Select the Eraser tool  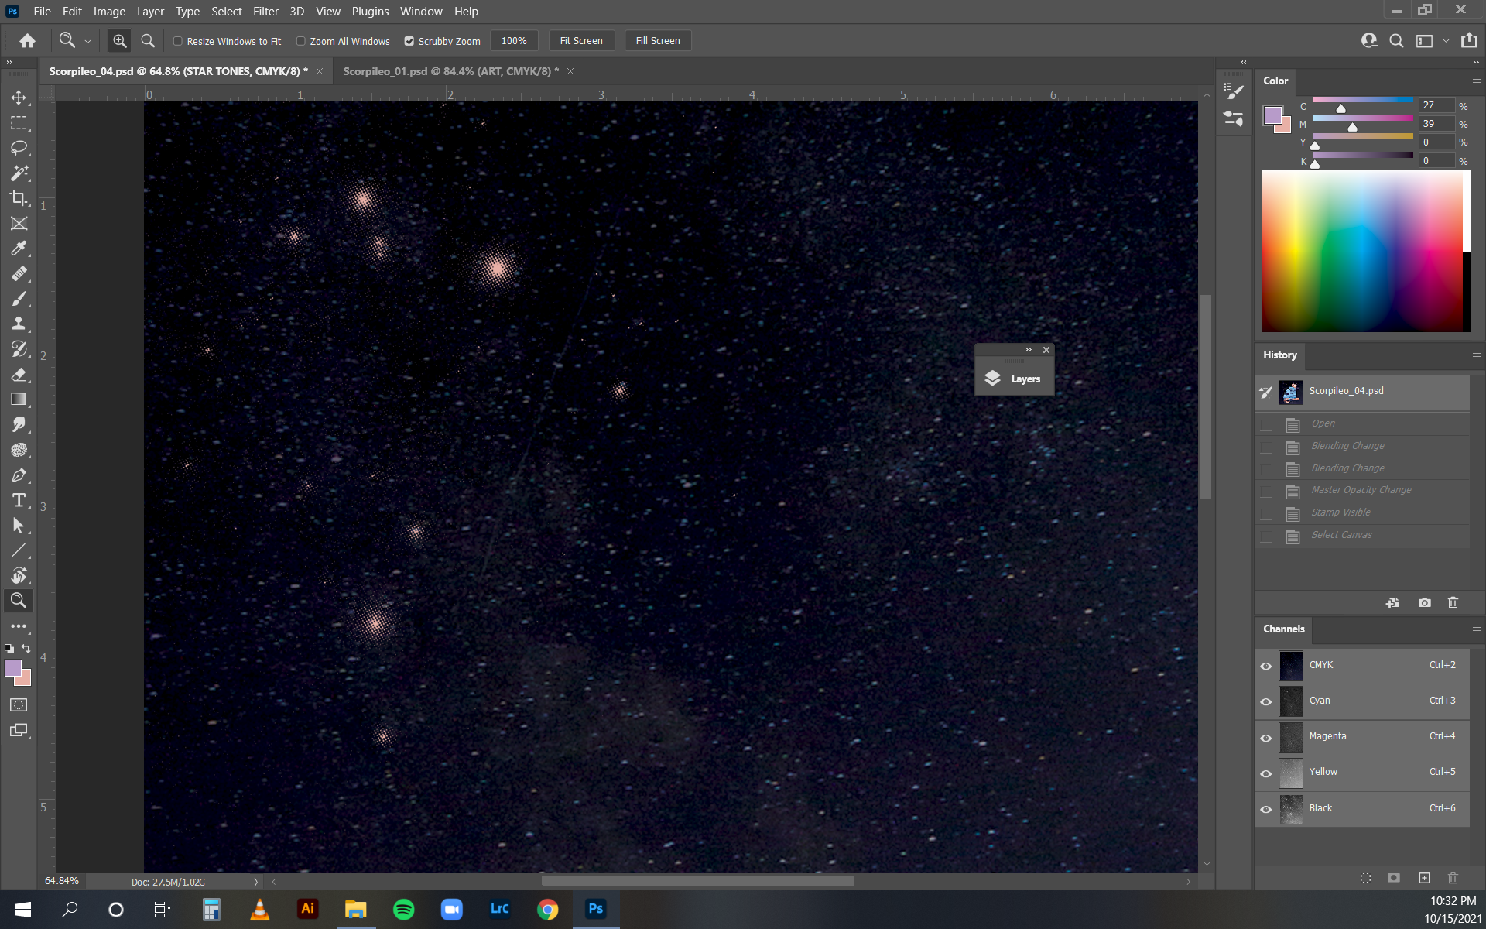(19, 375)
